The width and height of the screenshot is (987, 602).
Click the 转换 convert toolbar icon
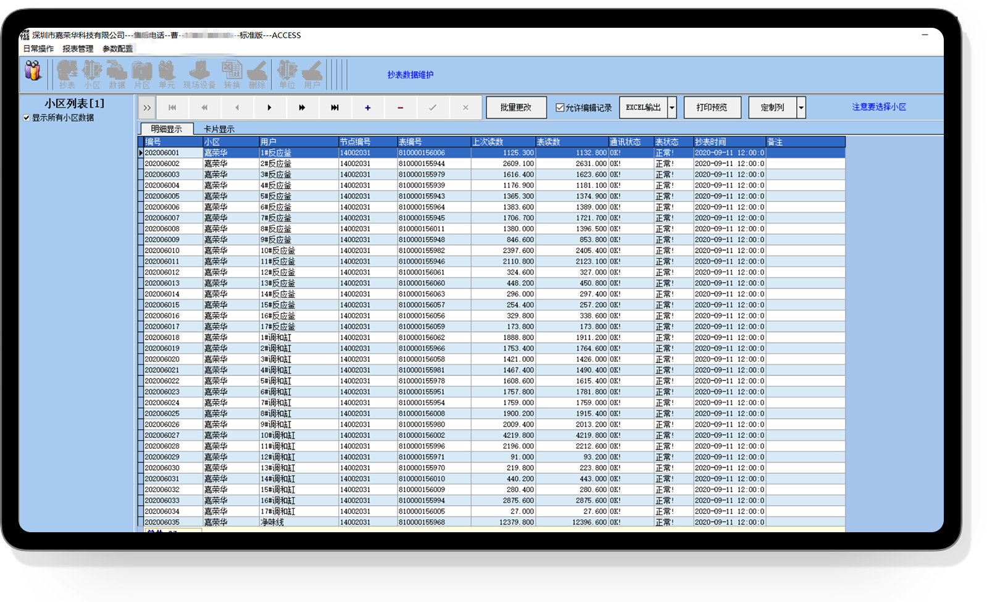coord(232,75)
